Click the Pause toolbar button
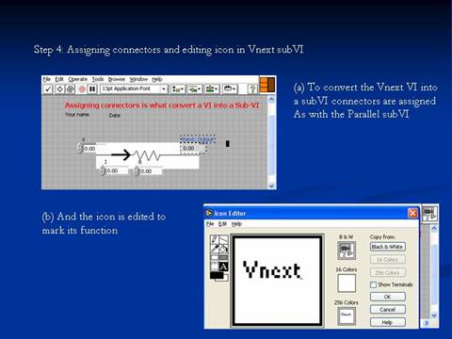The height and width of the screenshot is (339, 452). pos(92,89)
